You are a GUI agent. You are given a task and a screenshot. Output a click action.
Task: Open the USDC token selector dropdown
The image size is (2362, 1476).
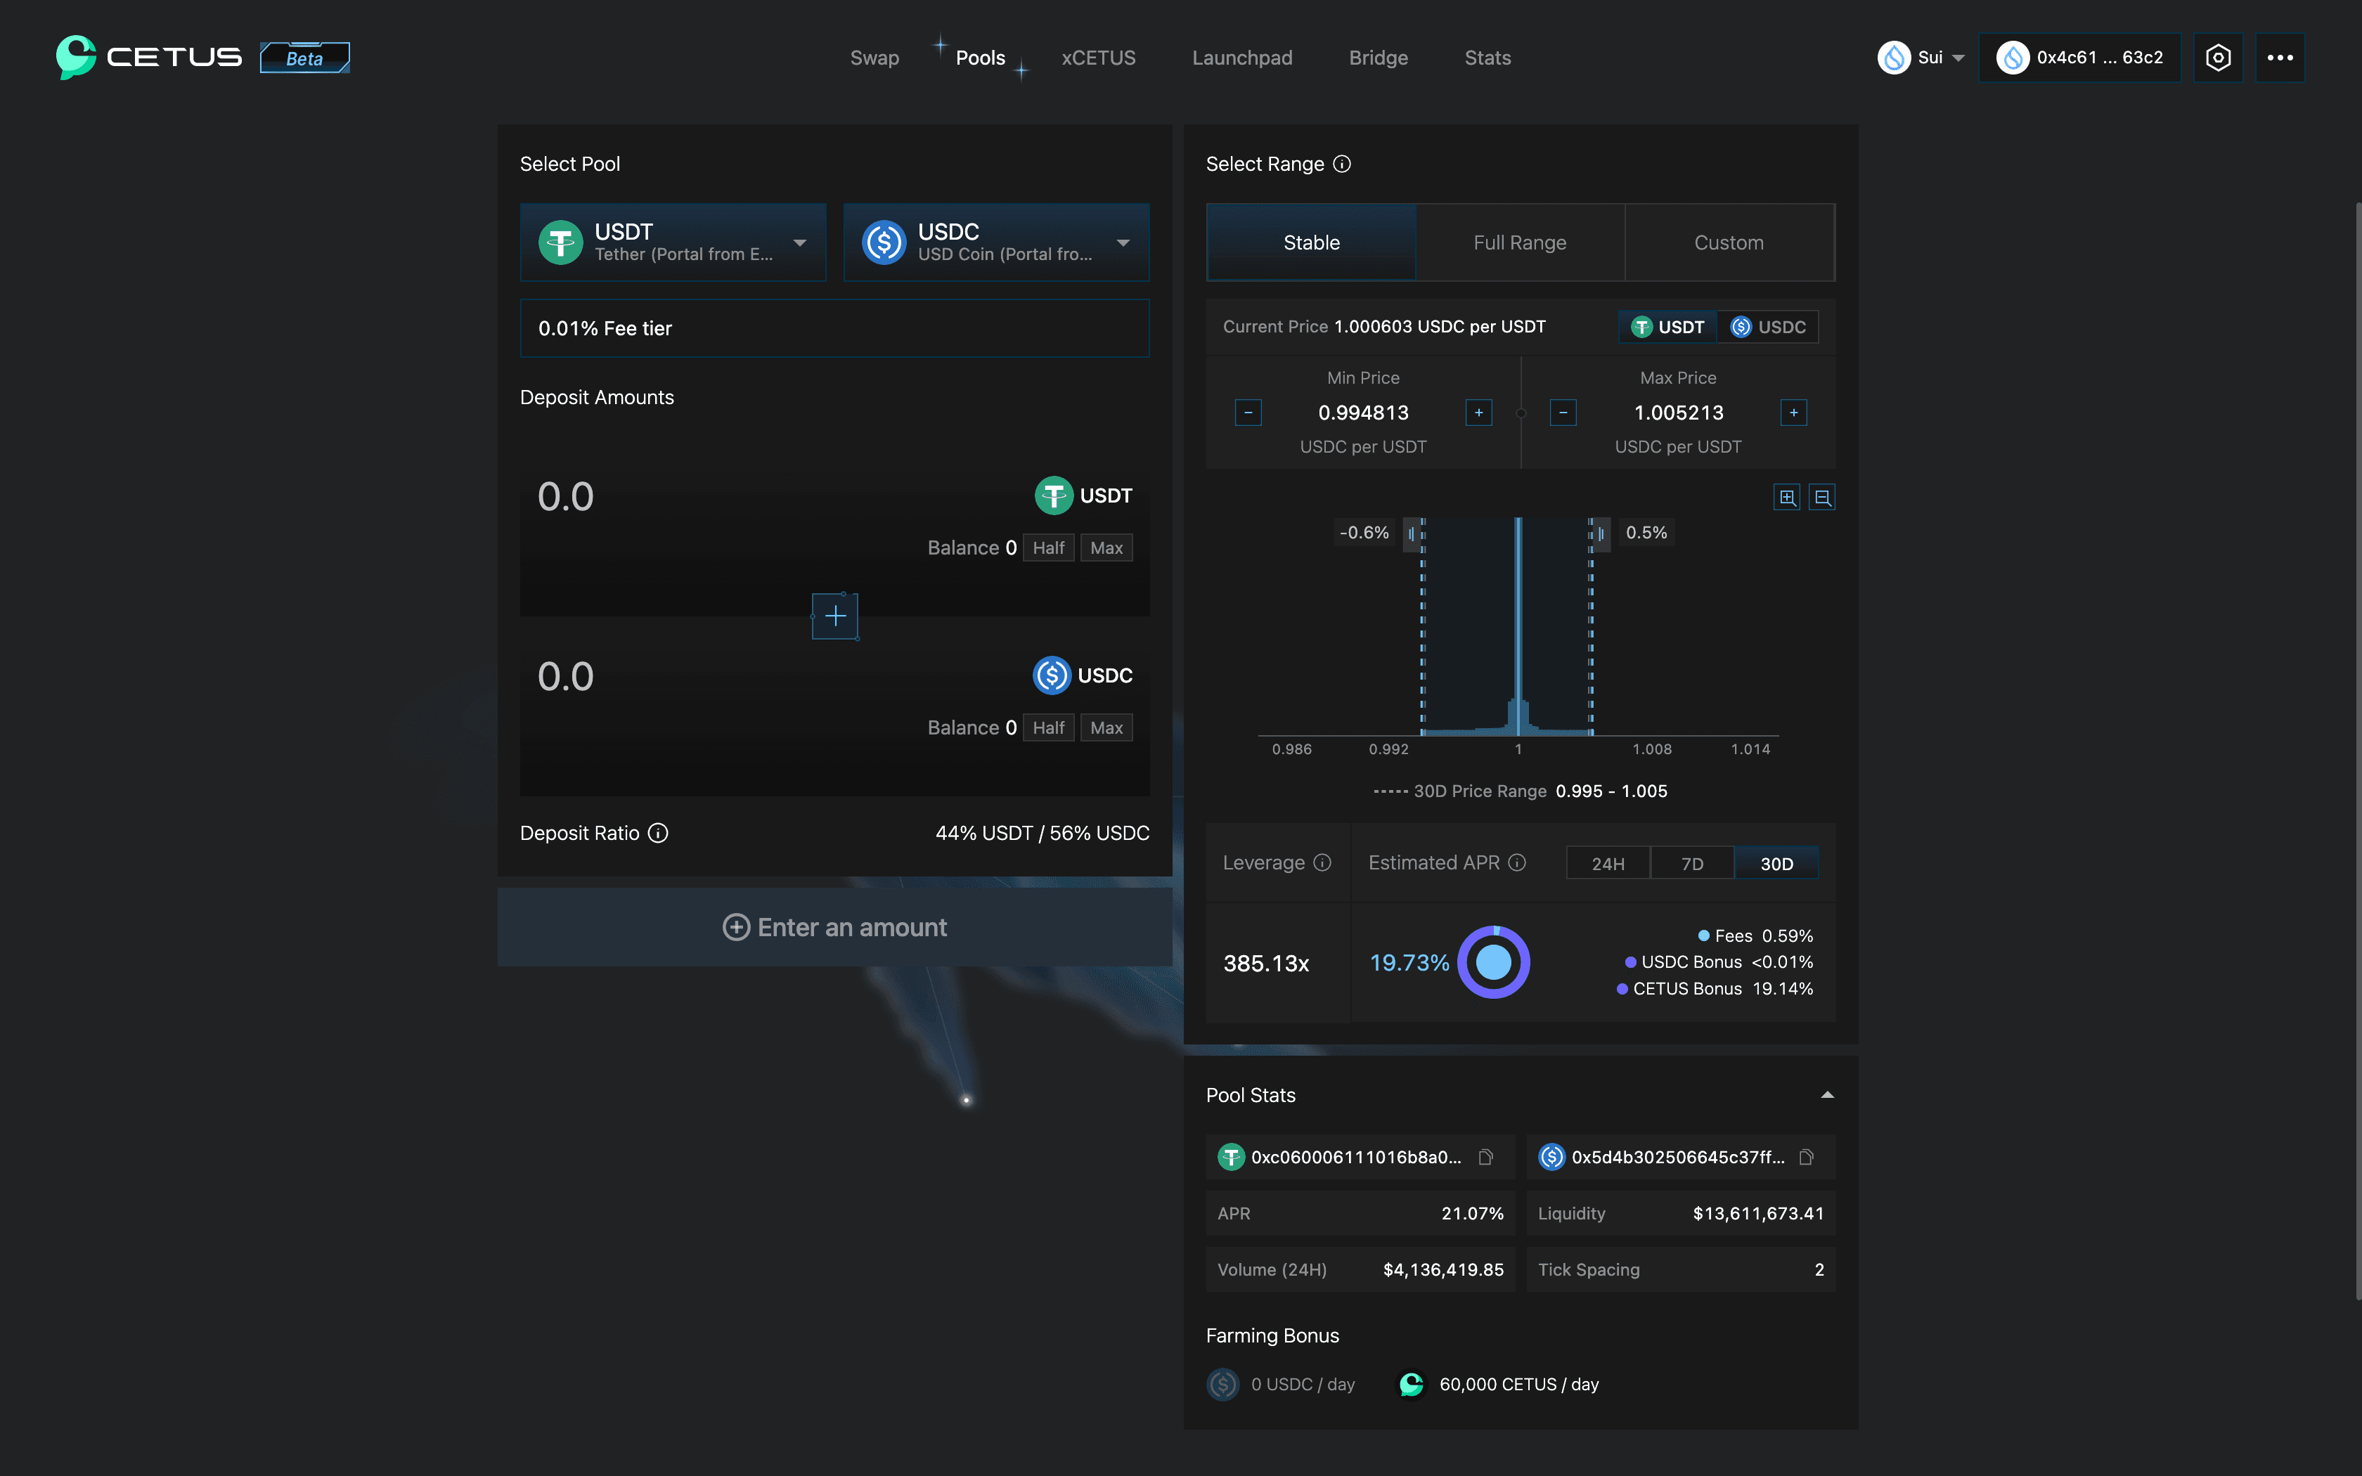997,242
